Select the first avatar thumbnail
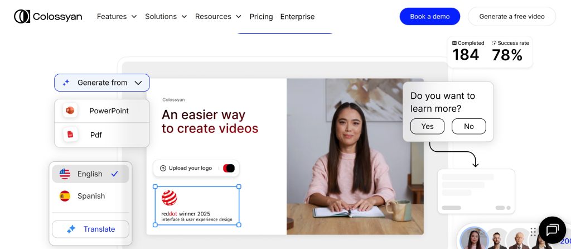 473,240
